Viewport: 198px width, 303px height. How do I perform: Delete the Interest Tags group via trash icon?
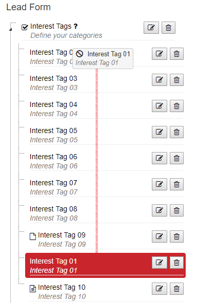pos(168,28)
